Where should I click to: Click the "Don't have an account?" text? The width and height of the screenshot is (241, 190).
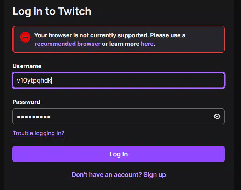click(107, 175)
